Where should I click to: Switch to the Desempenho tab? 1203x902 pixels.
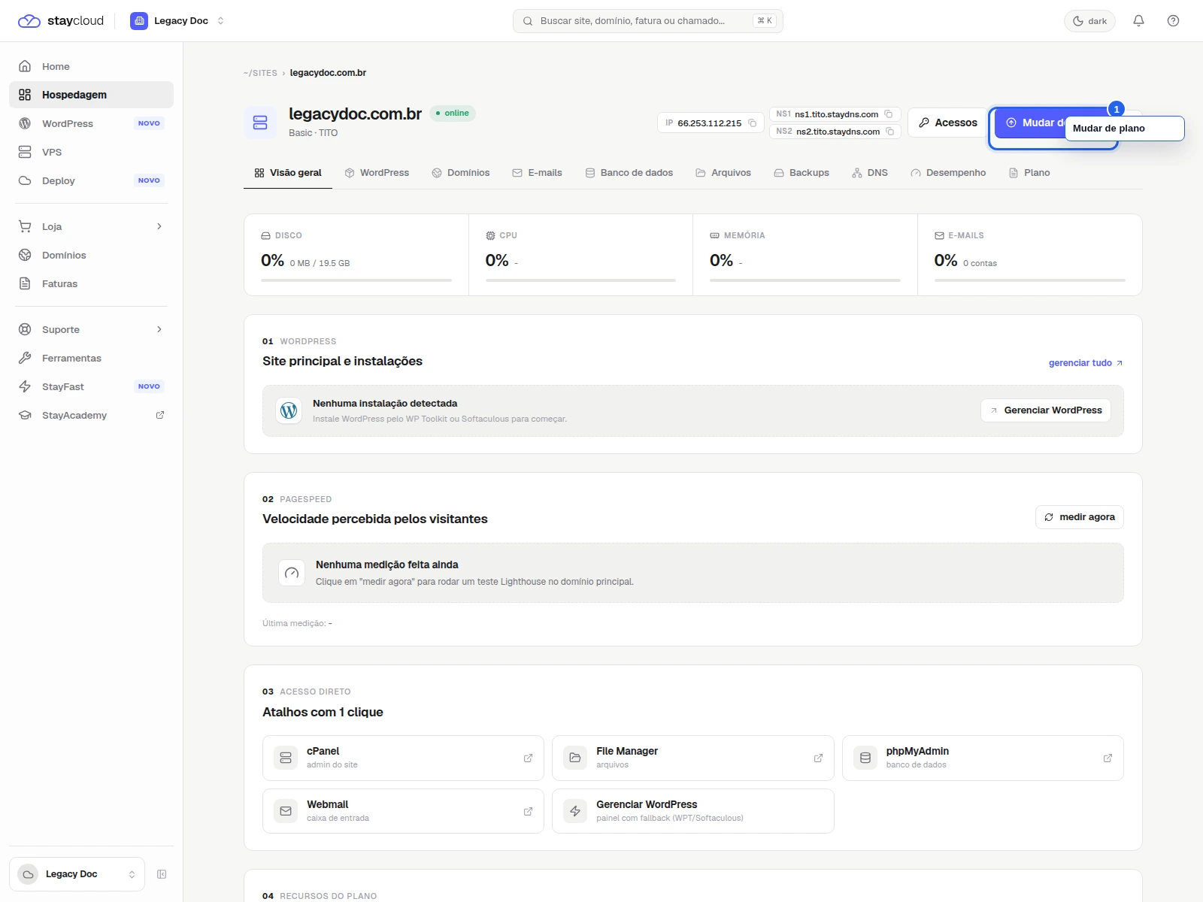click(x=948, y=173)
